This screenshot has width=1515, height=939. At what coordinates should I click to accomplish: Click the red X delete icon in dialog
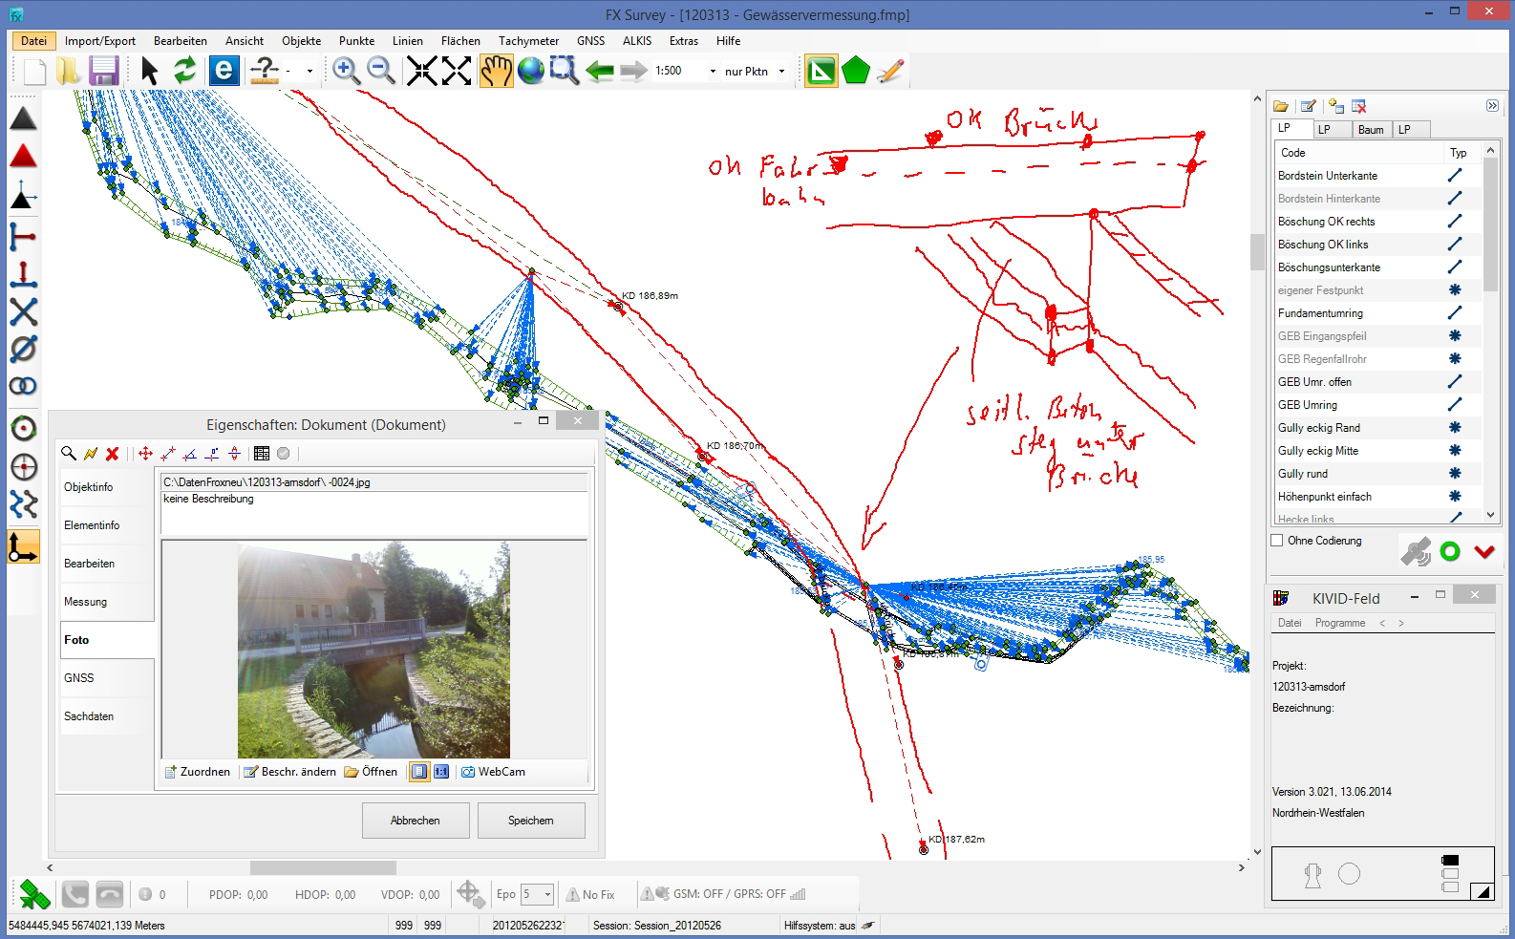(x=112, y=454)
